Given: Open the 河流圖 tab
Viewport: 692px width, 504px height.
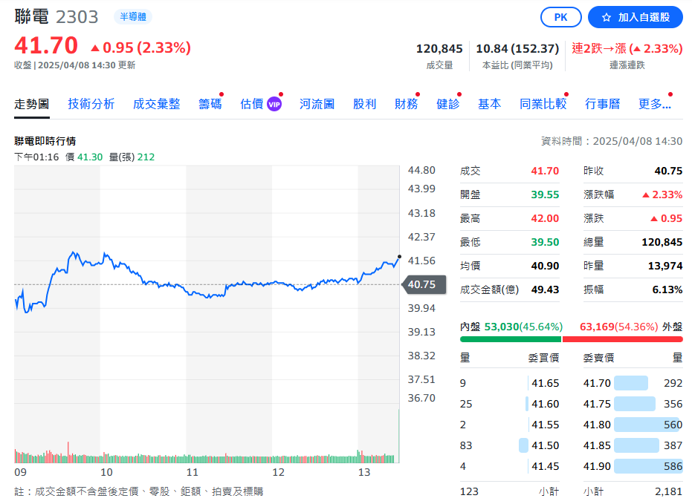Looking at the screenshot, I should (x=317, y=104).
